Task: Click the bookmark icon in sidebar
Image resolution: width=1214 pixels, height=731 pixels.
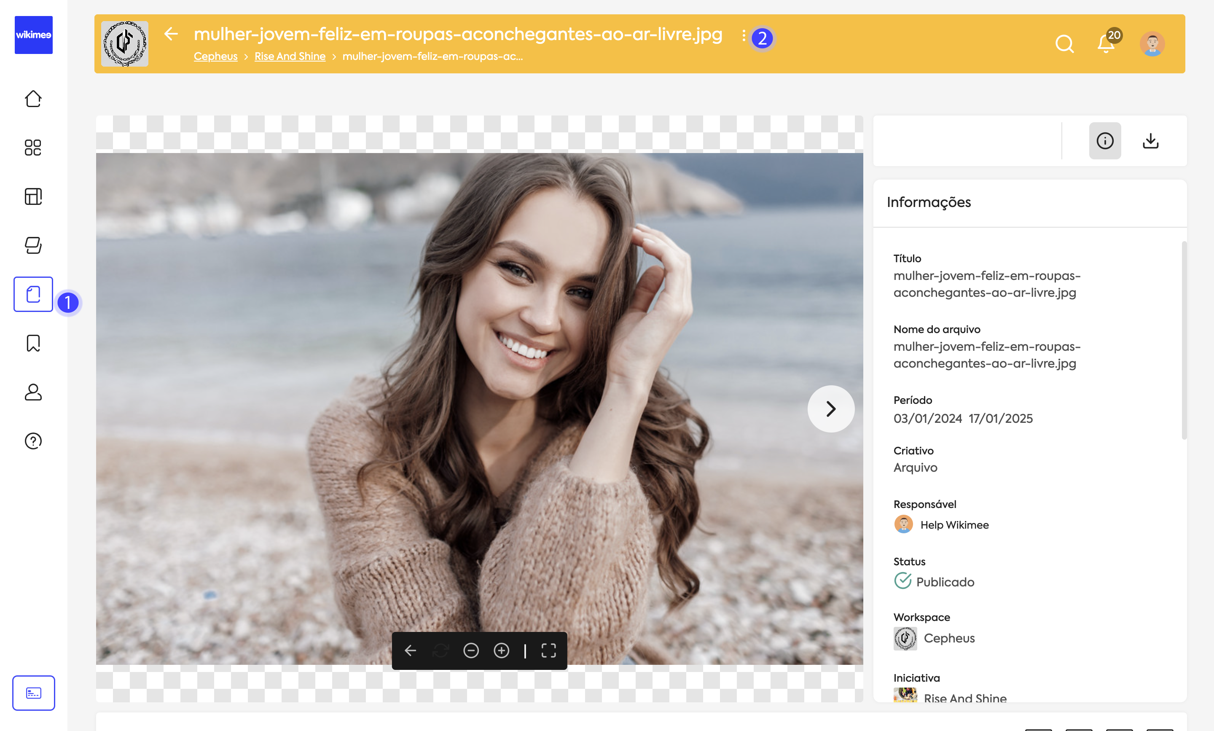Action: click(33, 343)
